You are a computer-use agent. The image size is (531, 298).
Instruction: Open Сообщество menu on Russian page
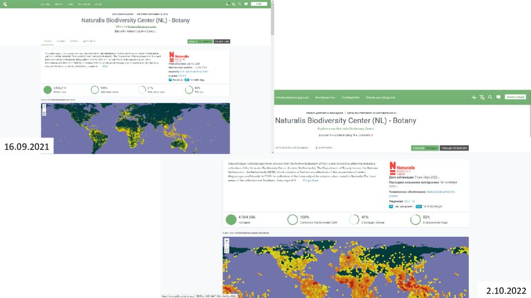[351, 98]
